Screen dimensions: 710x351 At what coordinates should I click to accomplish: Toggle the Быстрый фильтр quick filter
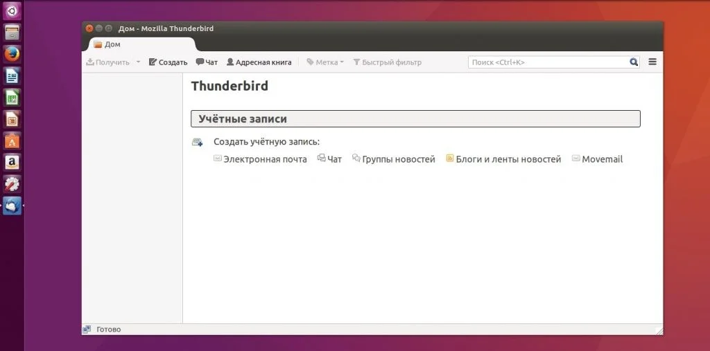tap(387, 62)
